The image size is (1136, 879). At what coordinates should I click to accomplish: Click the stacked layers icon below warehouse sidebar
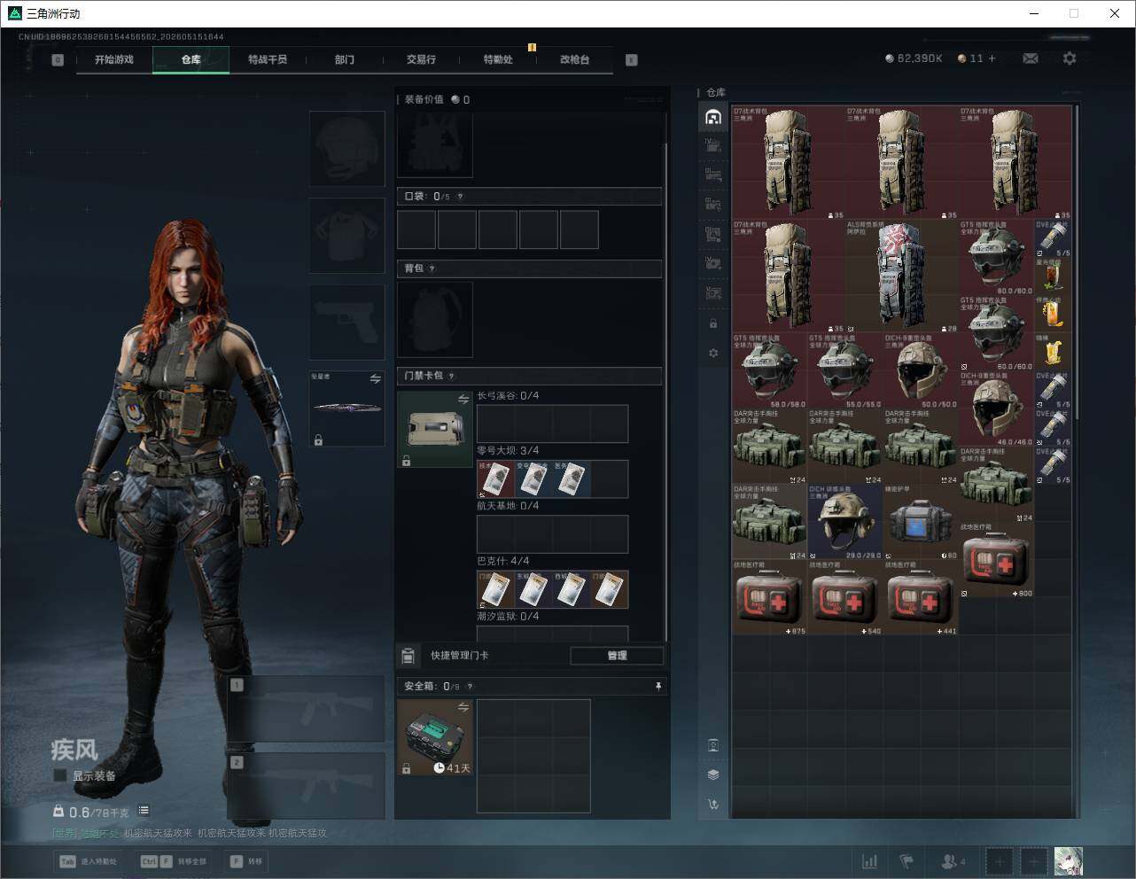pyautogui.click(x=713, y=774)
